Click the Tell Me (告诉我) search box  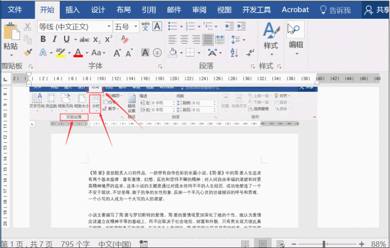335,10
